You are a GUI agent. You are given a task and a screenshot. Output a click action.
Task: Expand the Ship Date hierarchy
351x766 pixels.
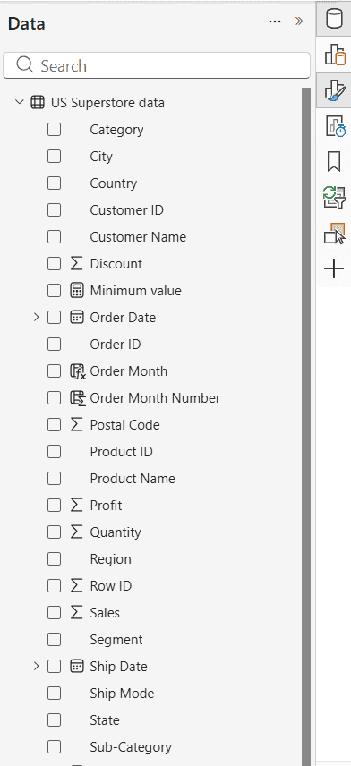coord(36,667)
